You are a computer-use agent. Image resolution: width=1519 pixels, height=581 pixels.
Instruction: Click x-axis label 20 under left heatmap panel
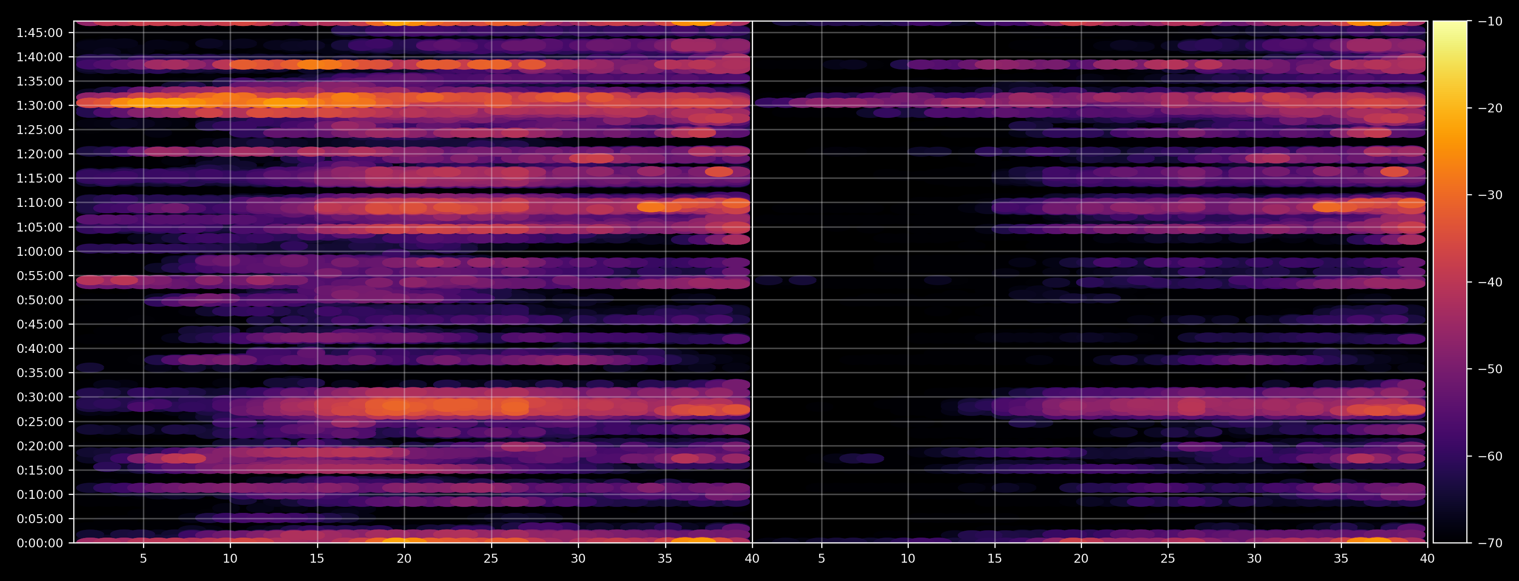click(x=404, y=558)
